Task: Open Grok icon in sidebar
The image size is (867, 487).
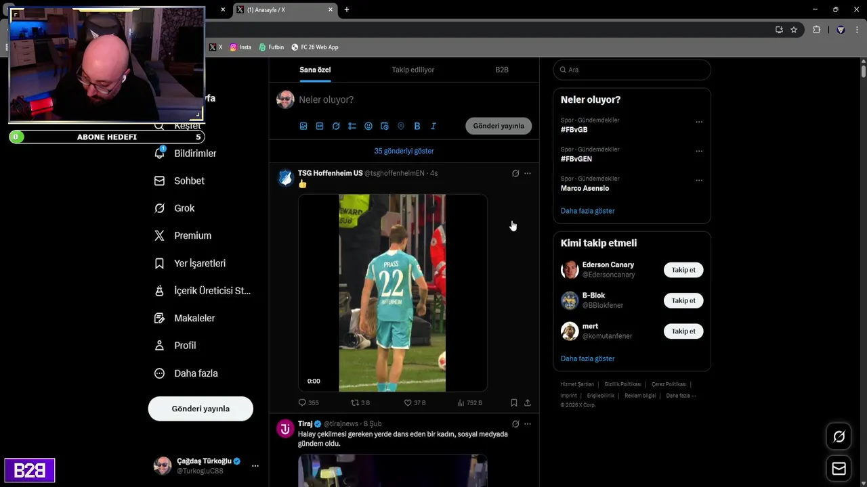Action: (159, 208)
